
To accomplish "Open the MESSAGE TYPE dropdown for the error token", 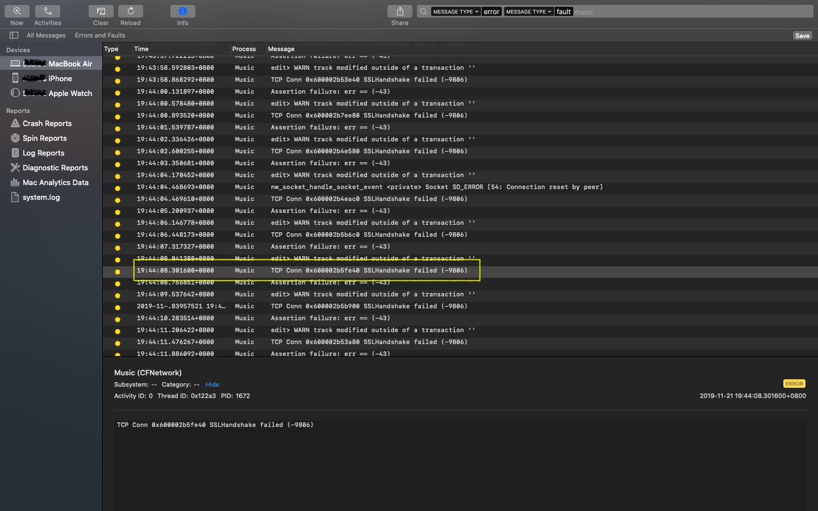I will point(456,11).
